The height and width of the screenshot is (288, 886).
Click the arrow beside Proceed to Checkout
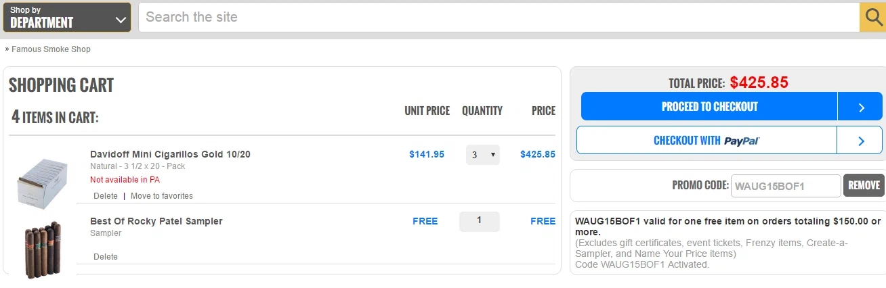click(860, 107)
